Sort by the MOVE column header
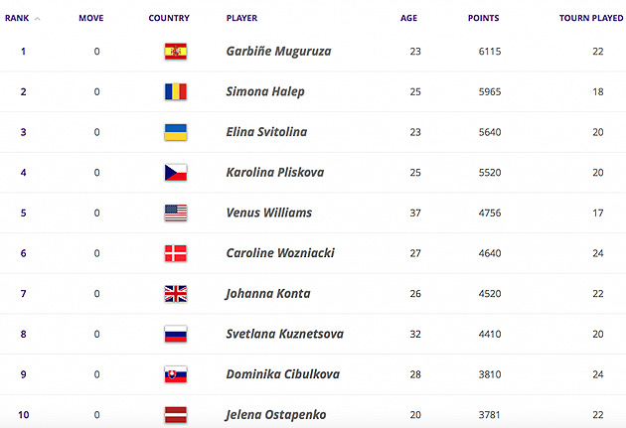Screen dimensions: 626x428 [91, 18]
